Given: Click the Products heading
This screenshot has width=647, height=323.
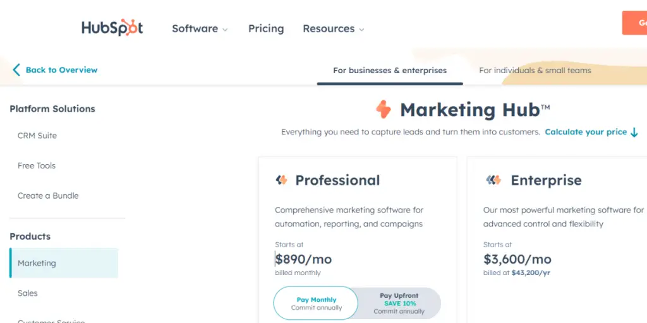Looking at the screenshot, I should [x=30, y=237].
